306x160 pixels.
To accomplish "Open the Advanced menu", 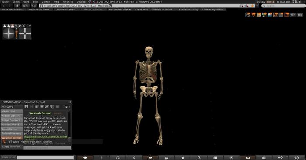I will tap(68, 2).
